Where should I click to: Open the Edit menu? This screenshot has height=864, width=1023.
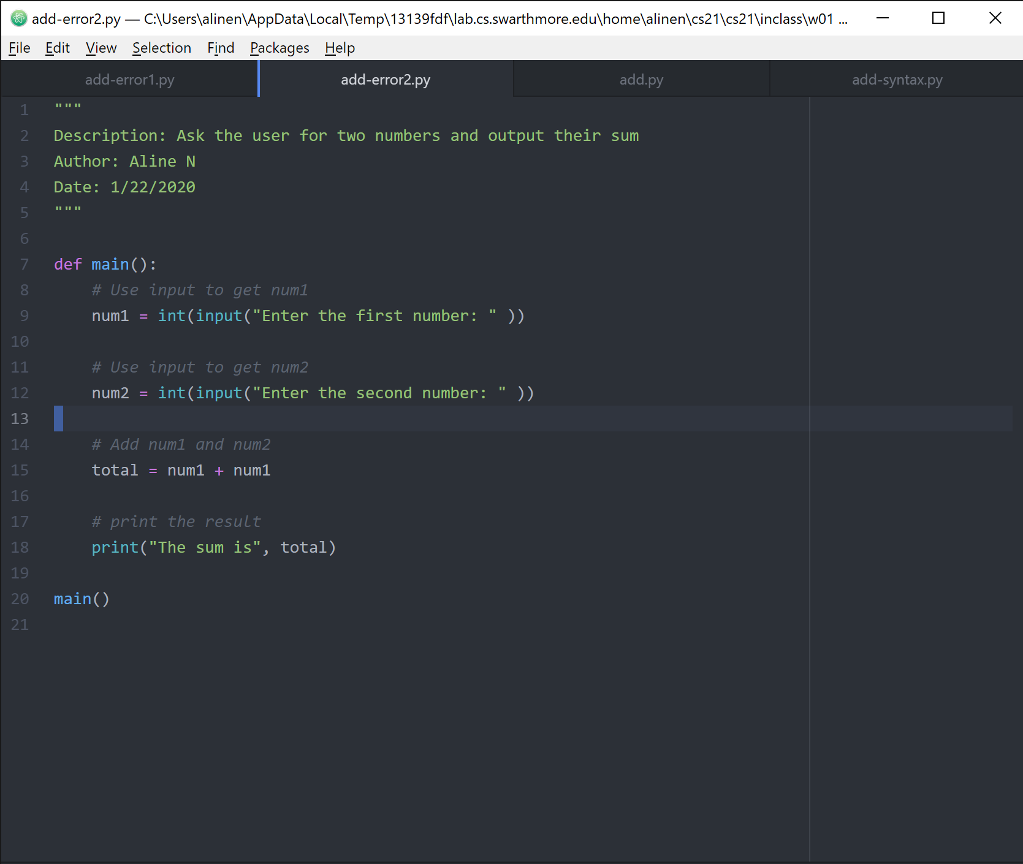[x=58, y=48]
